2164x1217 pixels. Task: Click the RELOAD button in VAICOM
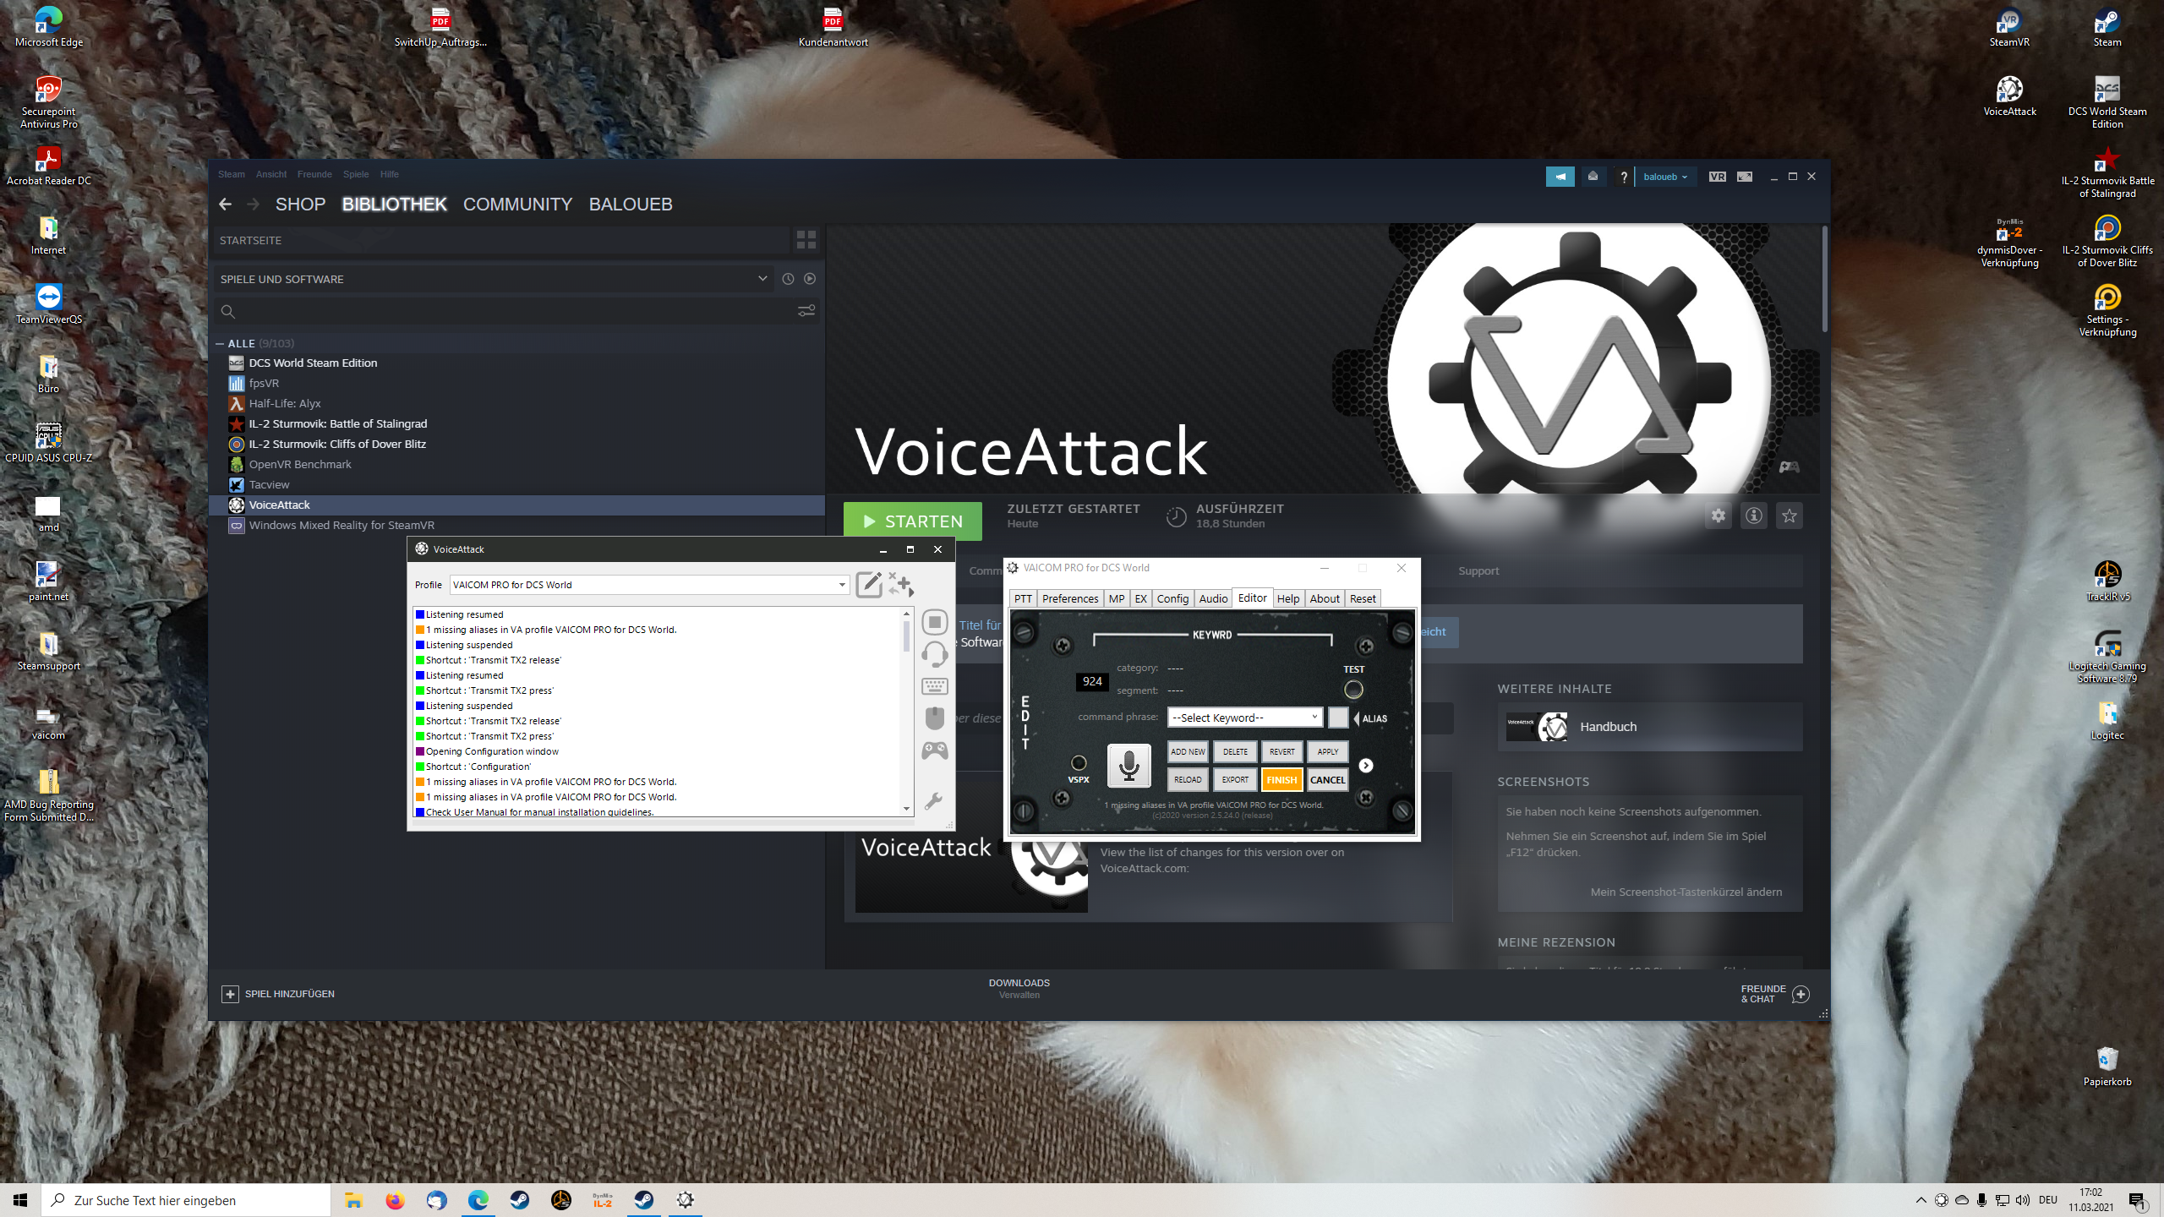tap(1188, 780)
